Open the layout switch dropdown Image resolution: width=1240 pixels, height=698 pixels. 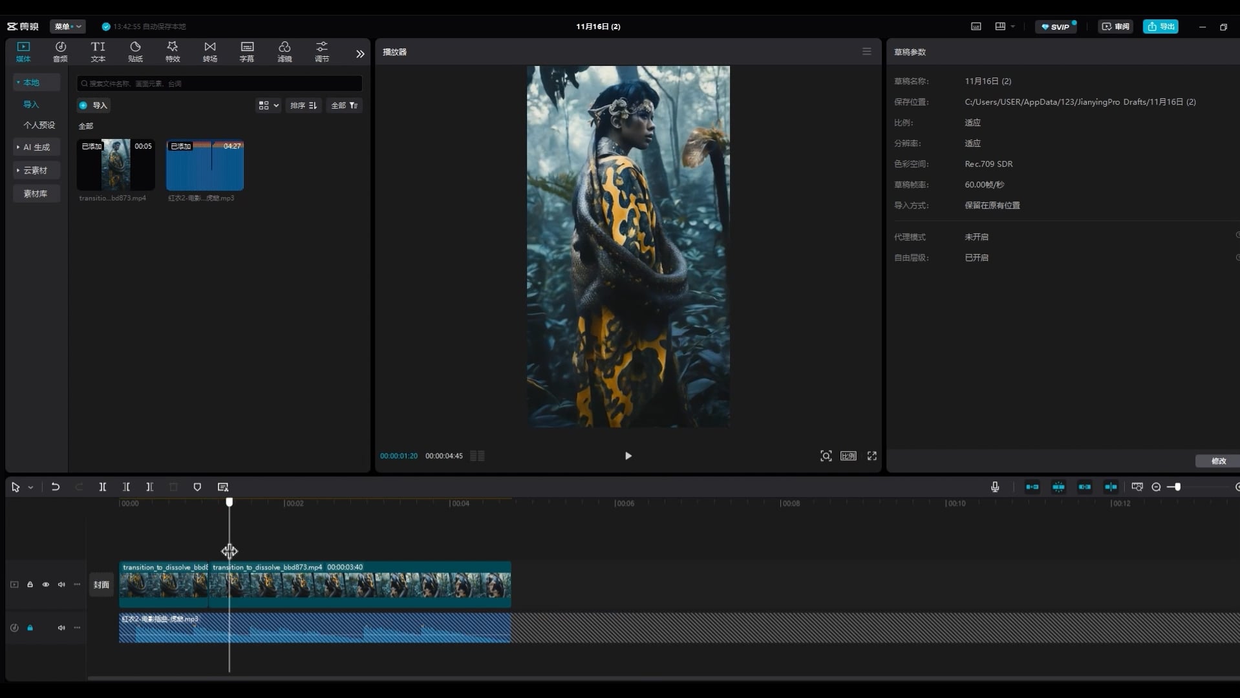point(1005,26)
